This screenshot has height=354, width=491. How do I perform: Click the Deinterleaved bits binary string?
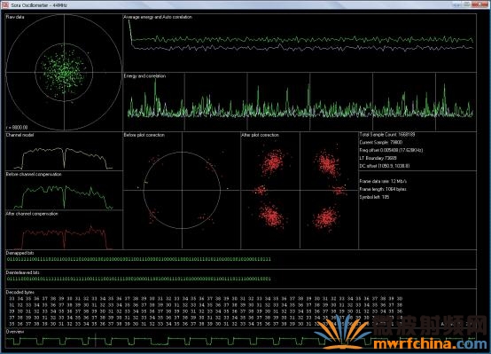pos(139,279)
